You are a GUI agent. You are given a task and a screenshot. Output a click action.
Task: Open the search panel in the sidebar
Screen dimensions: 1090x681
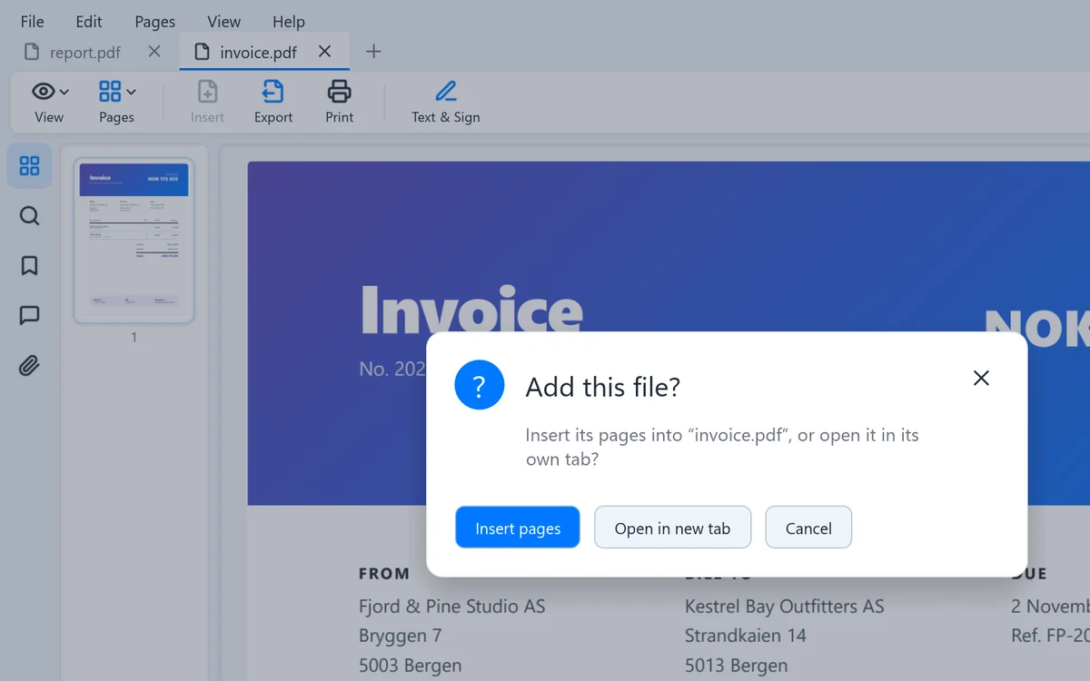[29, 216]
